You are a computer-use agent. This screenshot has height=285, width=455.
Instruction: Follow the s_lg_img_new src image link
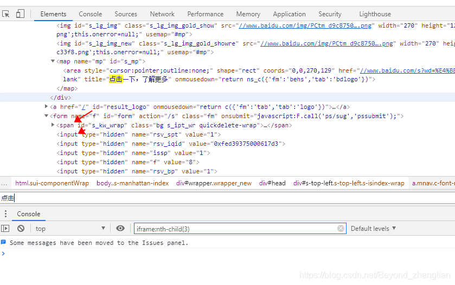pos(326,43)
